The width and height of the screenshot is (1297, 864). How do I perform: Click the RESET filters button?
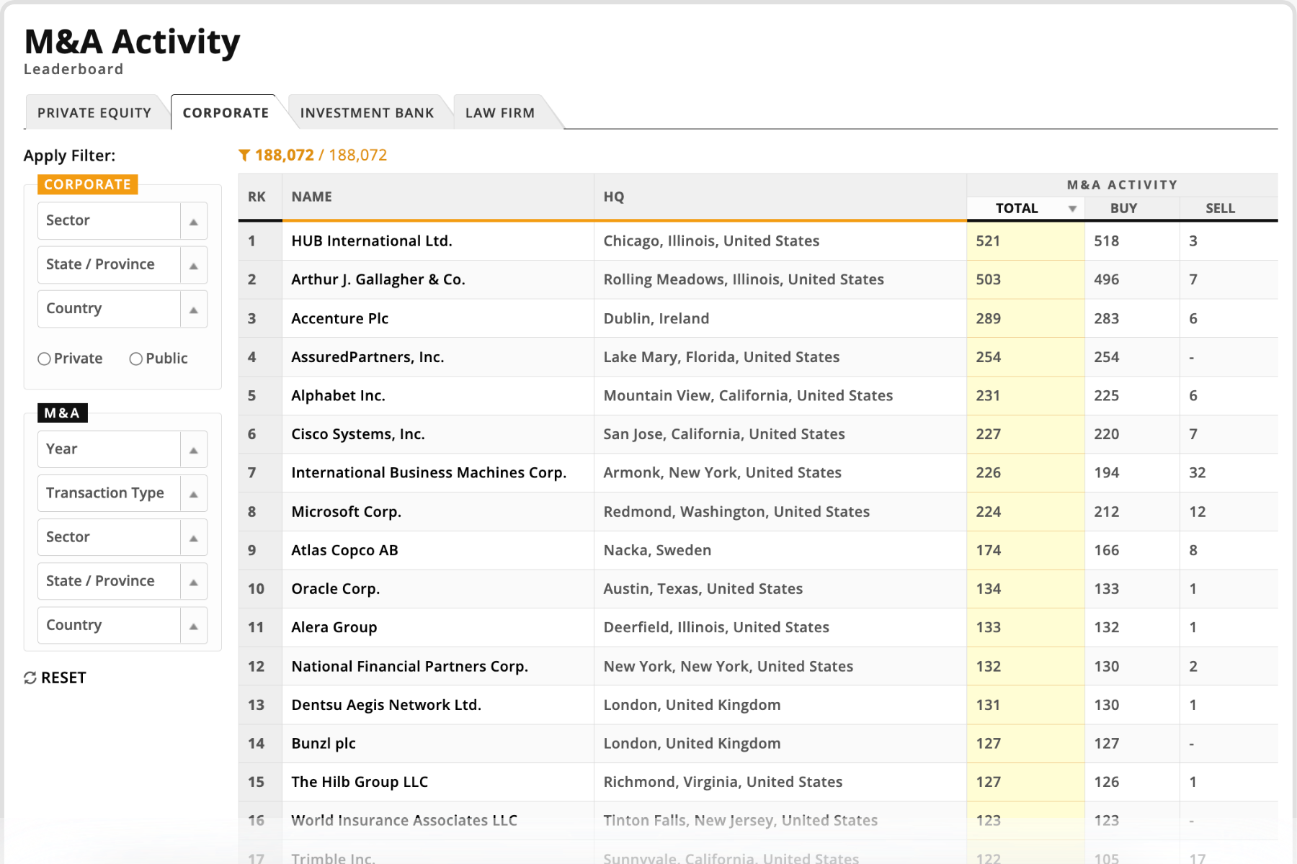click(x=63, y=678)
